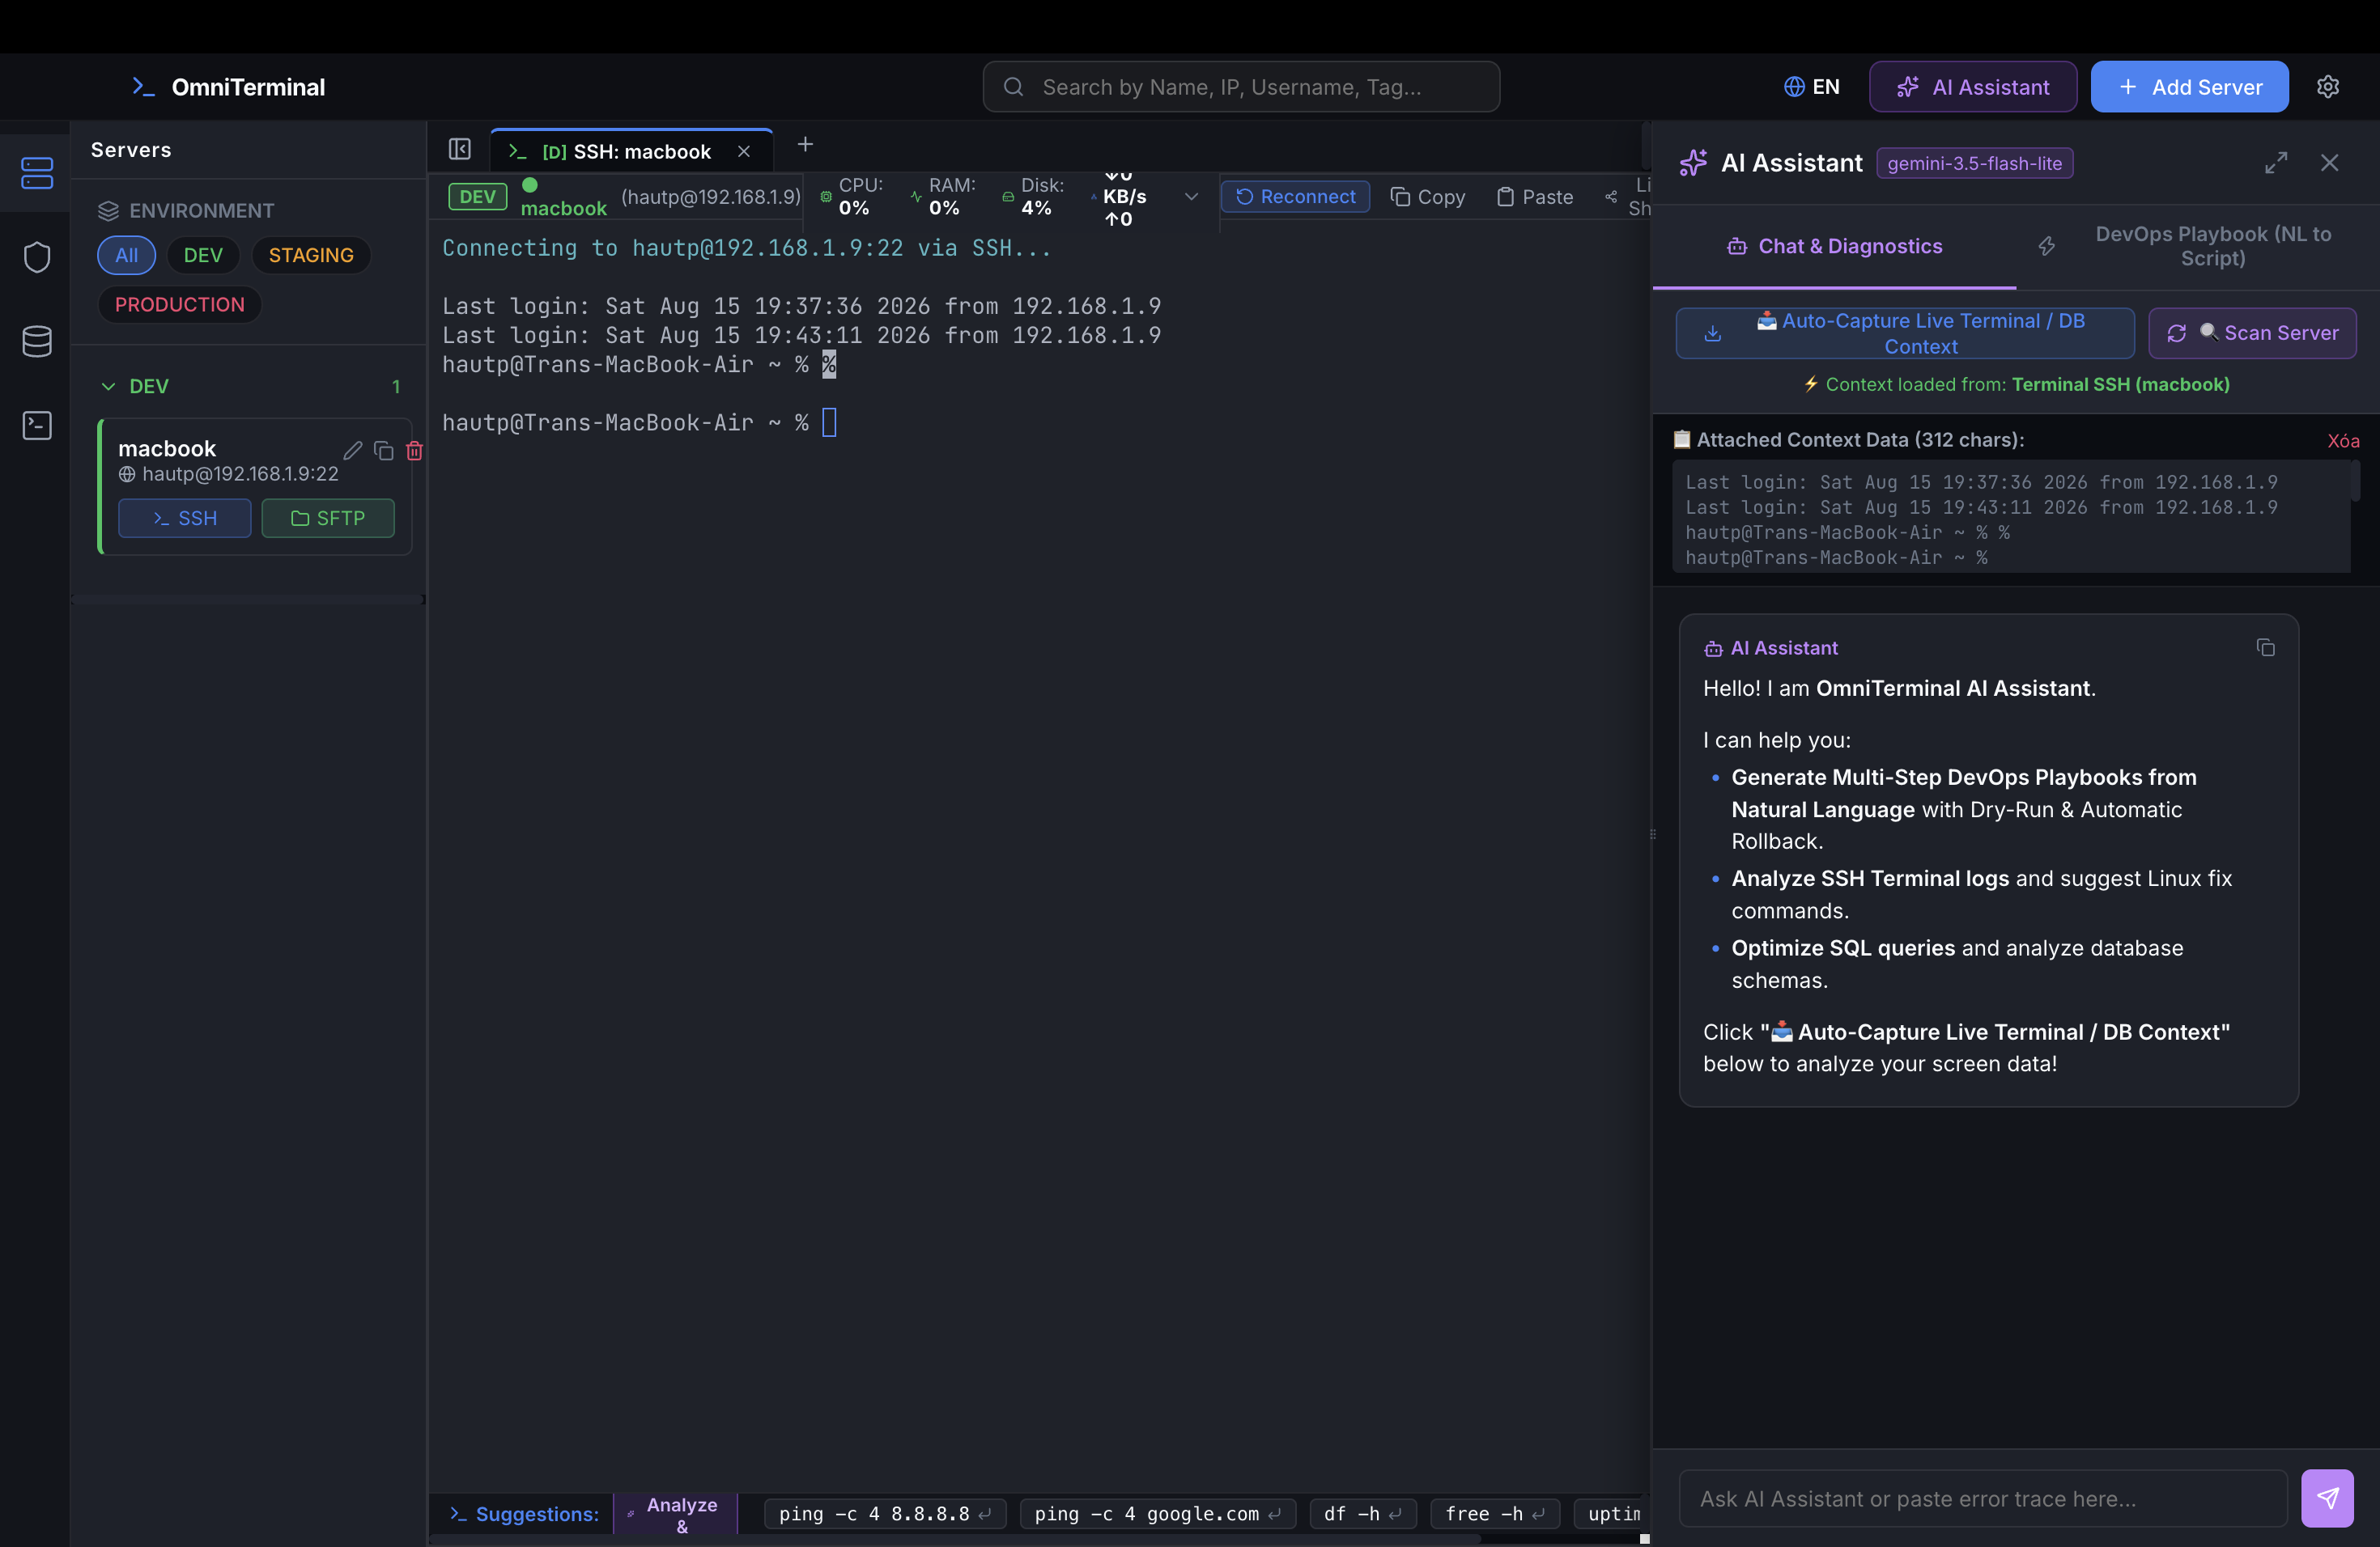Collapse the DEV server group
Viewport: 2380px width, 1547px height.
click(x=108, y=386)
